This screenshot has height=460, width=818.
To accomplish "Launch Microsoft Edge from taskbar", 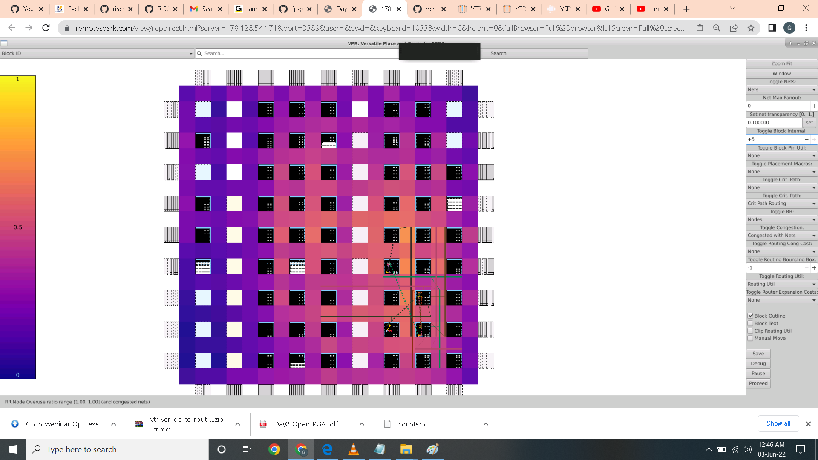I will pos(327,449).
